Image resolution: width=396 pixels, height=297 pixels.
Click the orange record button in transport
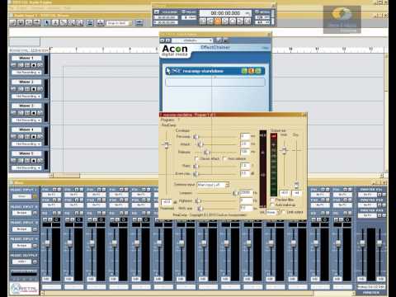pos(218,21)
